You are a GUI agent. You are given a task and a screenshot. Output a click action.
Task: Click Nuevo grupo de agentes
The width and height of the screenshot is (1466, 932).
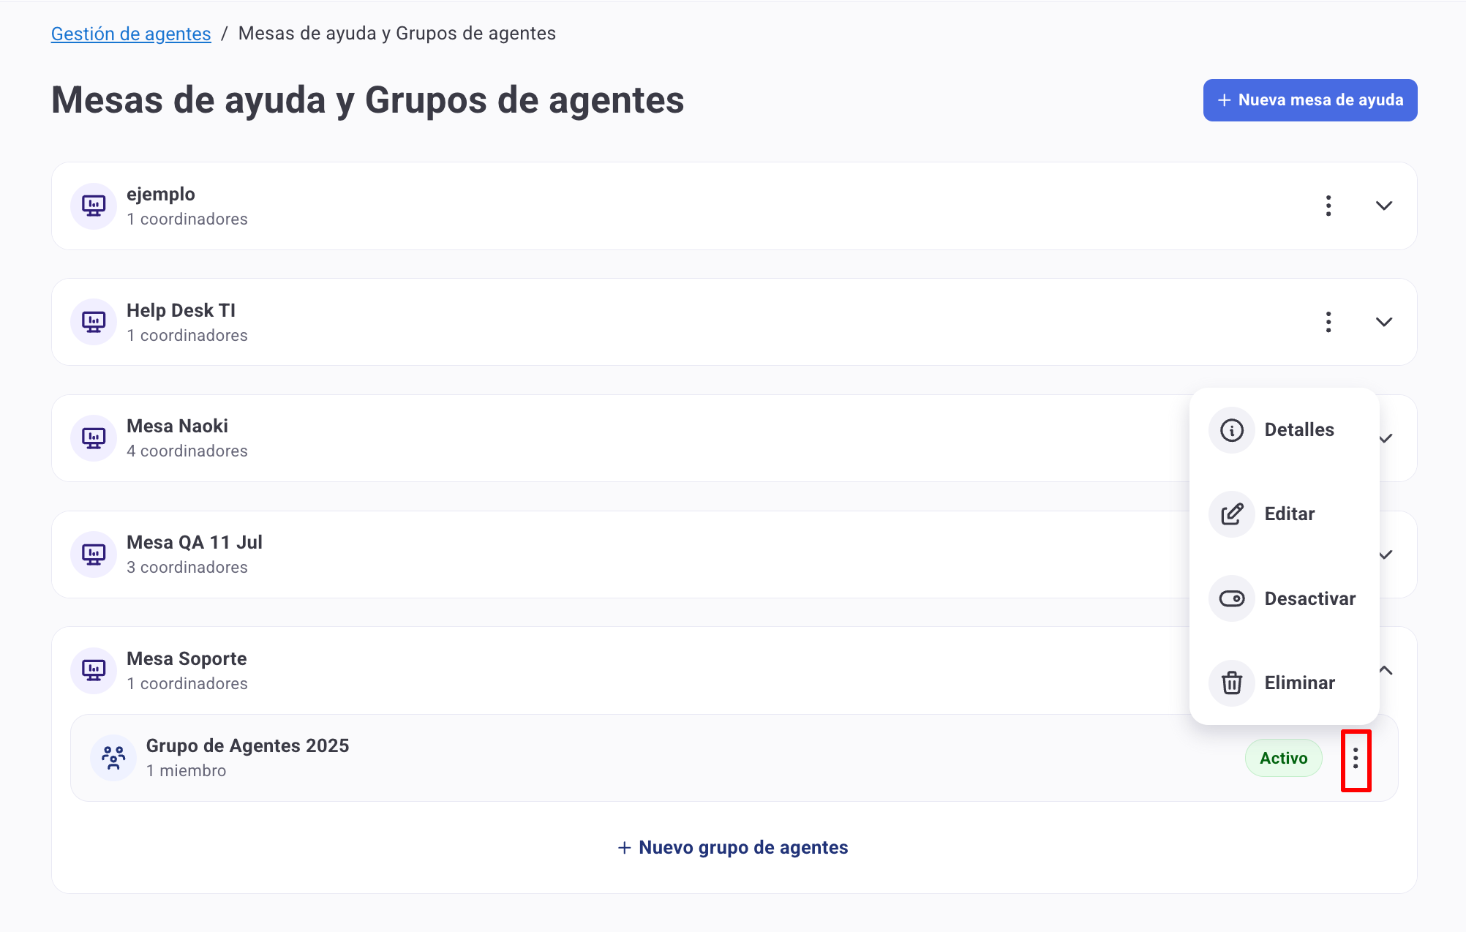733,847
